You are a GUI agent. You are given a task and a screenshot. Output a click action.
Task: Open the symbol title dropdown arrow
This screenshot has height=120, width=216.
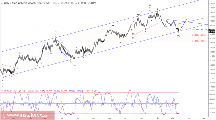[x=51, y=3]
